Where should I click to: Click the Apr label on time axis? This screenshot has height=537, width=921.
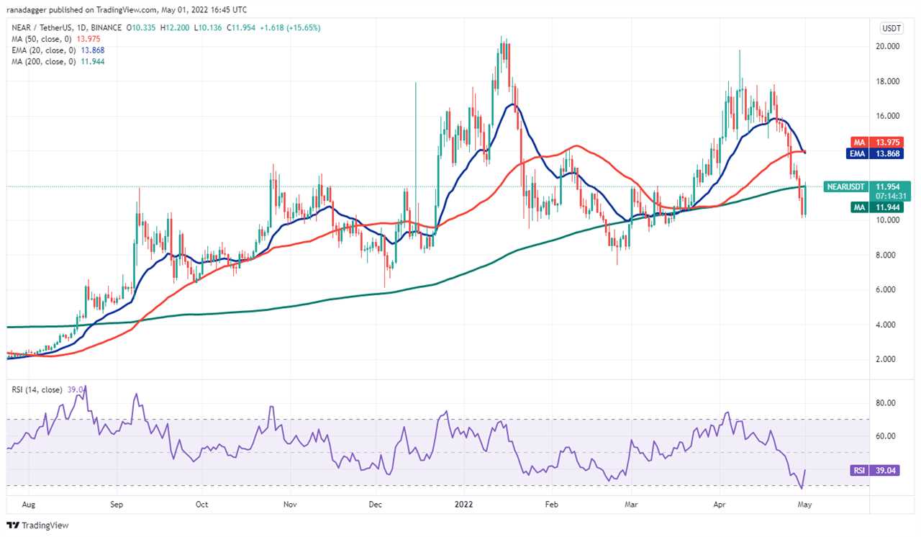(x=720, y=505)
